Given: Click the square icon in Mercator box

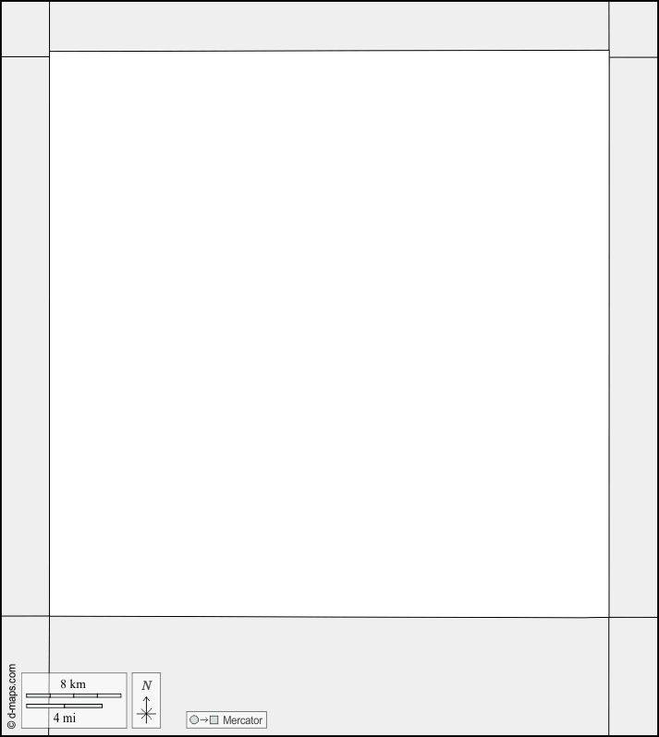Looking at the screenshot, I should point(214,719).
